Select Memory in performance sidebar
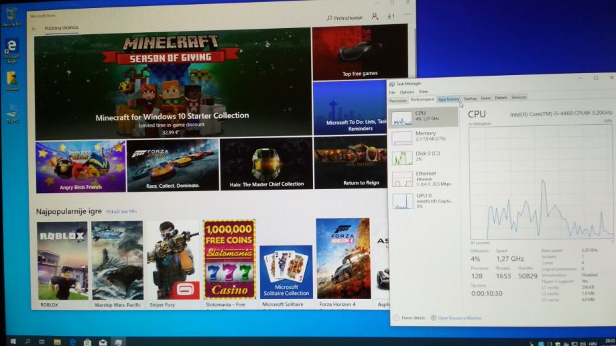This screenshot has width=616, height=346. [x=424, y=137]
